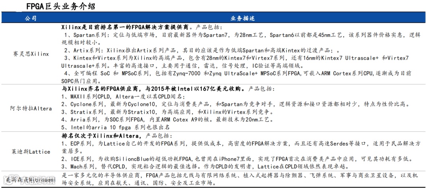Select the '公司' column header
The width and height of the screenshot is (426, 188).
coord(31,18)
